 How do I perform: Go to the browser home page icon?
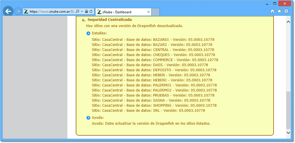(x=272, y=11)
